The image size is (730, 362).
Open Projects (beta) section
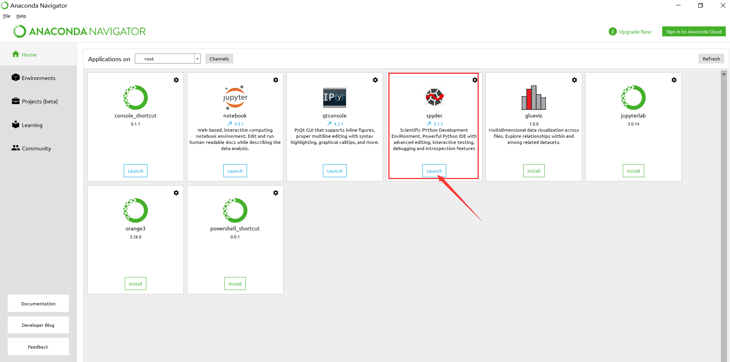click(x=38, y=101)
